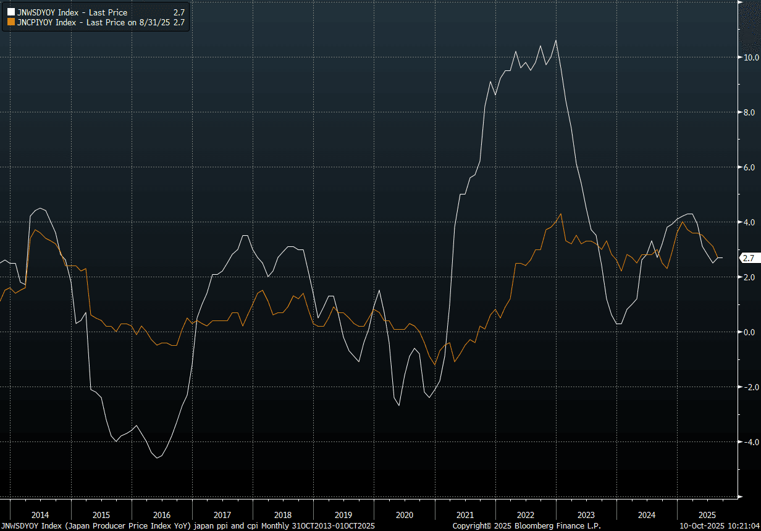Select the 2018 year label on the time axis
The width and height of the screenshot is (761, 531).
point(283,515)
